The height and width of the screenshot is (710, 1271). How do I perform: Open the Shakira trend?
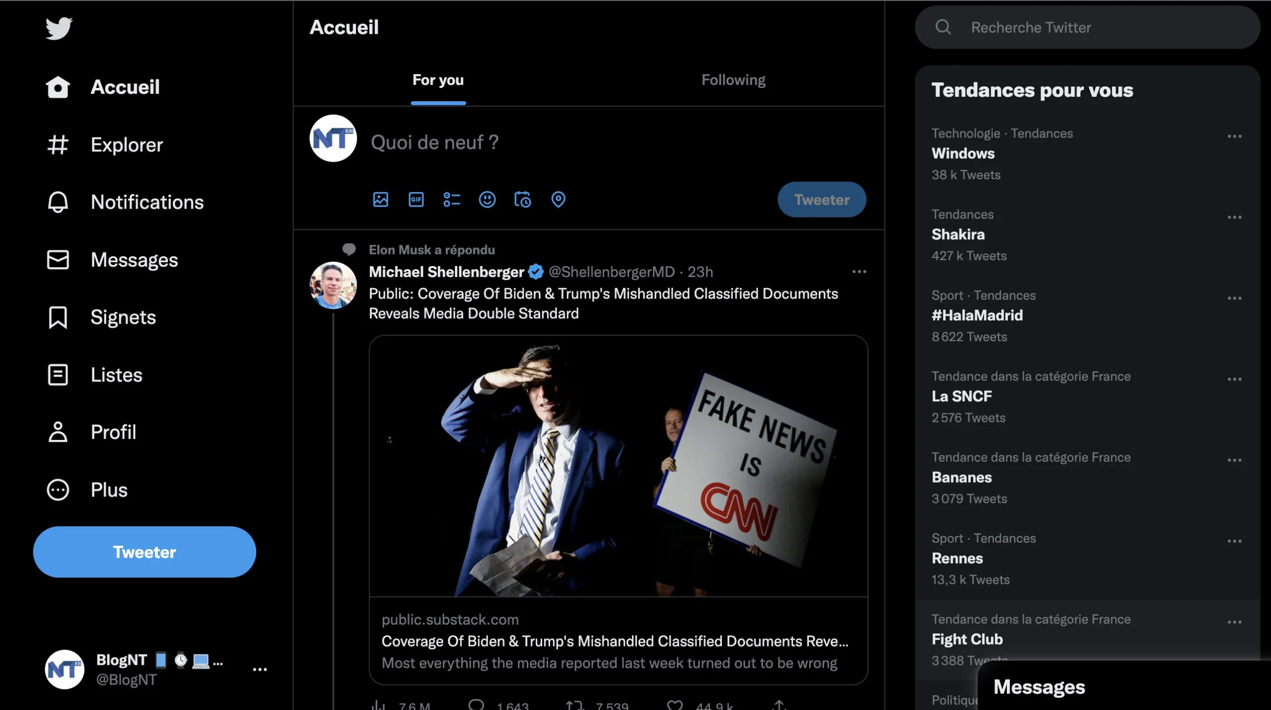(1087, 235)
